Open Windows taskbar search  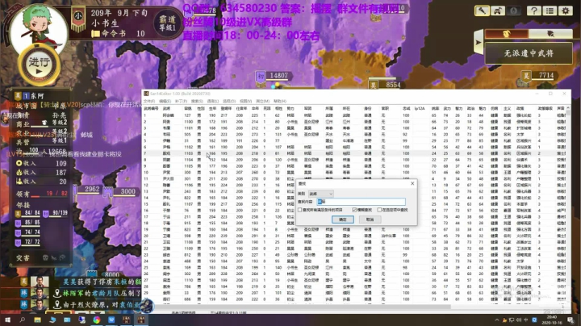point(23,320)
